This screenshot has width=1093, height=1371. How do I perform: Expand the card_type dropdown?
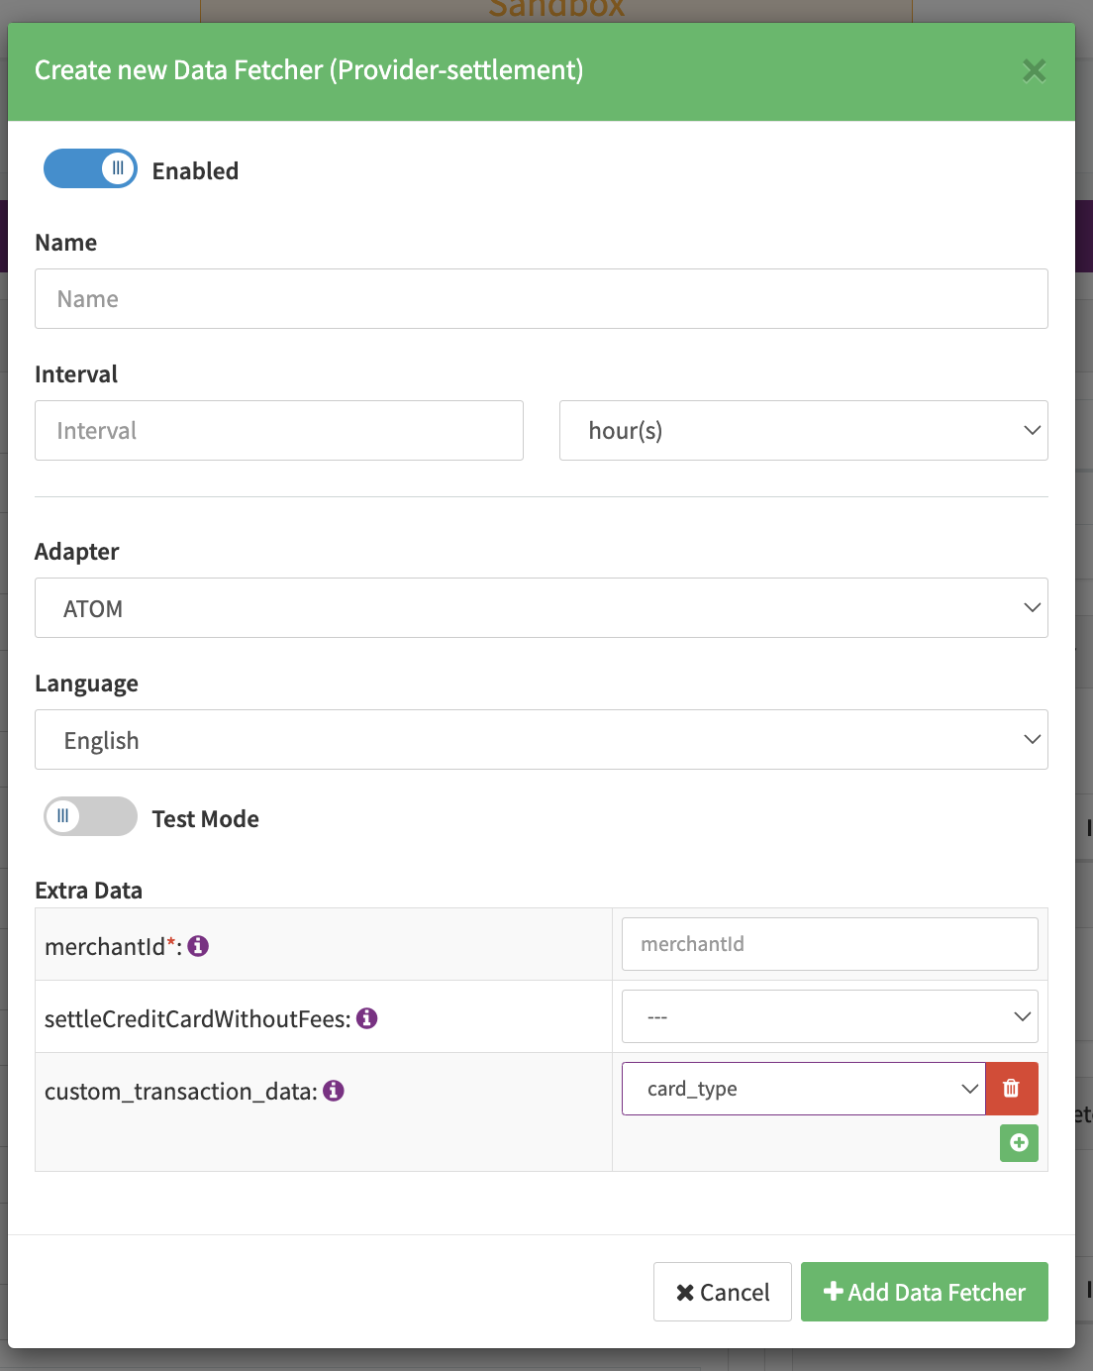coord(803,1089)
